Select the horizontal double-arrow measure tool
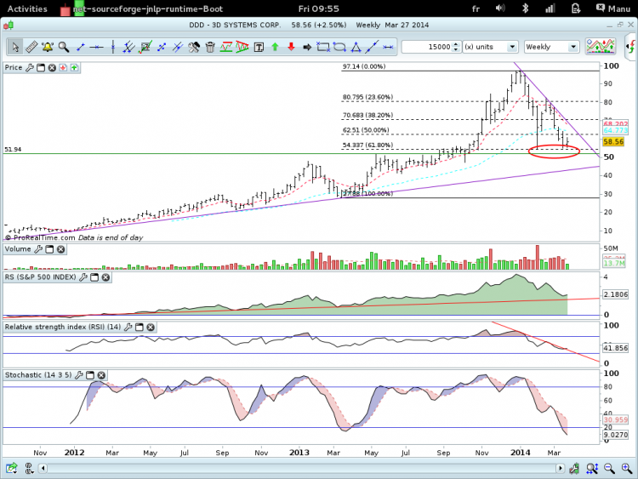The width and height of the screenshot is (638, 479). 388,47
